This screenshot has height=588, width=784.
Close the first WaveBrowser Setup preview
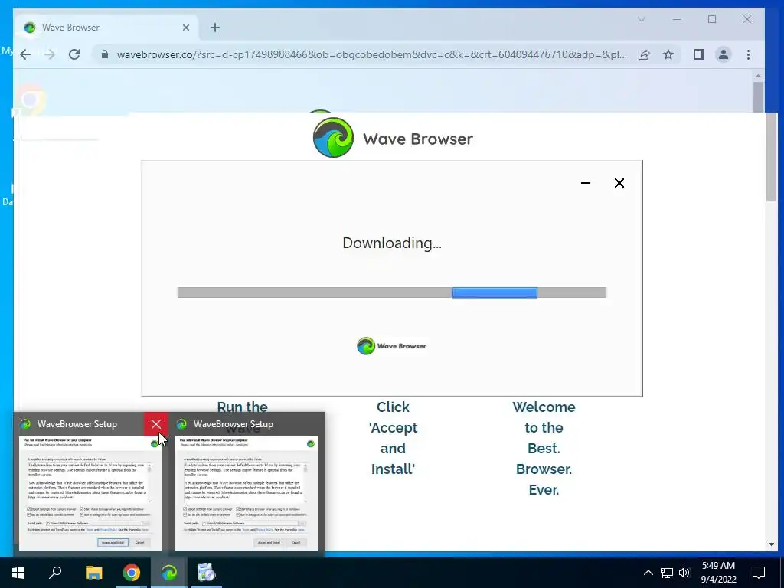coord(156,424)
